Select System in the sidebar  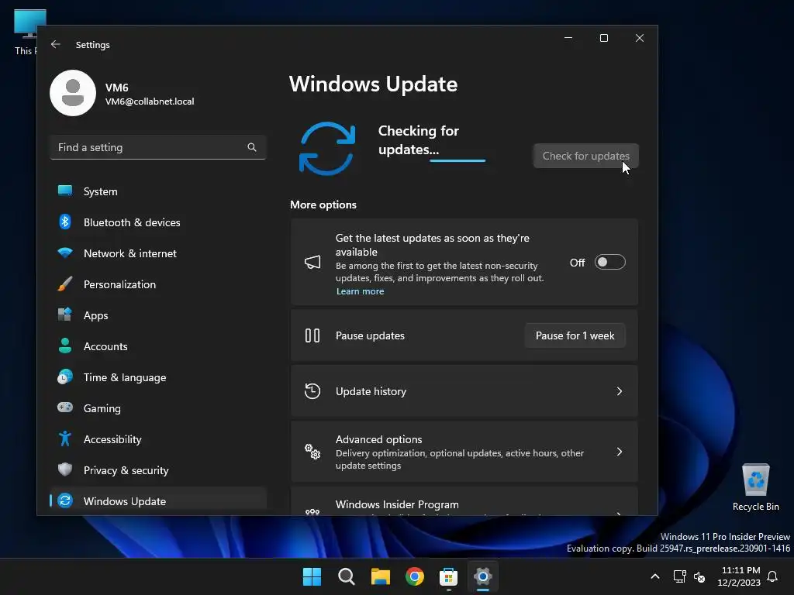click(158, 191)
